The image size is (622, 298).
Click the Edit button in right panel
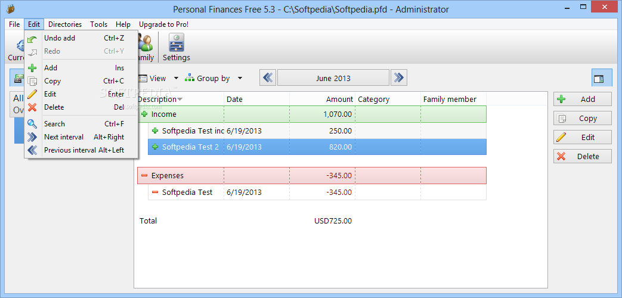point(582,137)
